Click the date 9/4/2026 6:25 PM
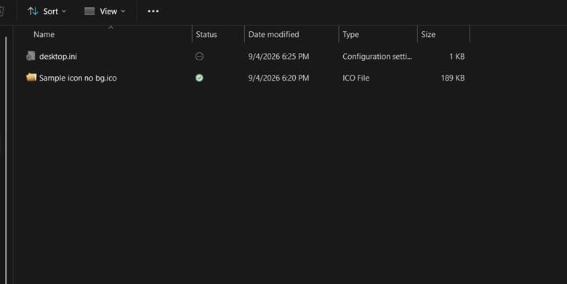Image resolution: width=567 pixels, height=284 pixels. 278,57
